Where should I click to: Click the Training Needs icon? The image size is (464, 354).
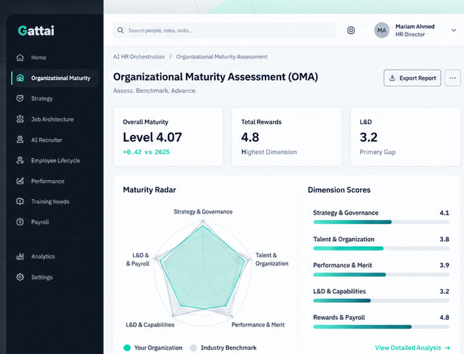pyautogui.click(x=20, y=201)
